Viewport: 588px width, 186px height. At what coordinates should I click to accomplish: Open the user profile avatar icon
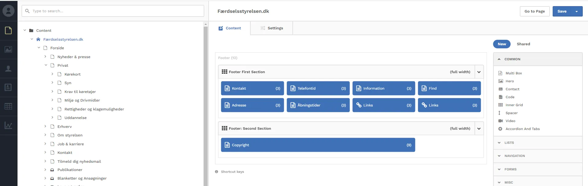(x=8, y=11)
